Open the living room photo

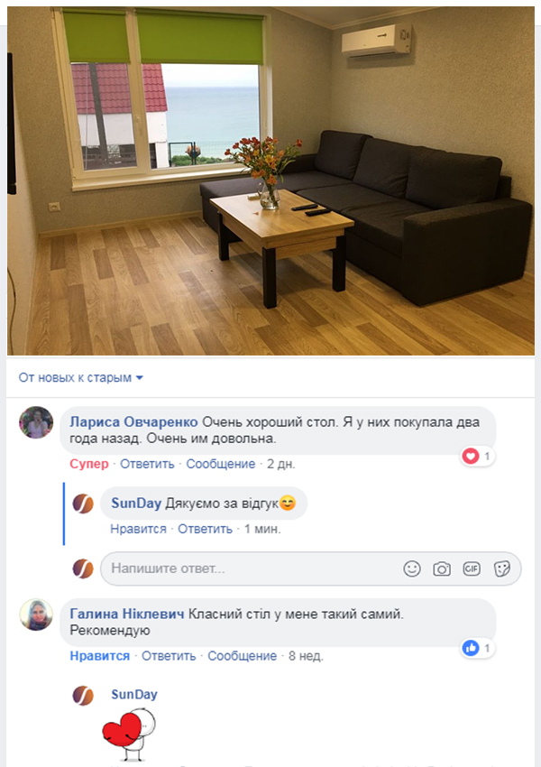[x=270, y=181]
